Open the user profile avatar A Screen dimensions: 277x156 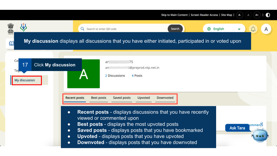click(266, 29)
